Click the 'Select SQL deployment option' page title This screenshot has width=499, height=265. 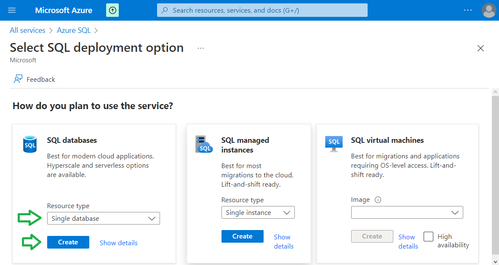point(97,48)
